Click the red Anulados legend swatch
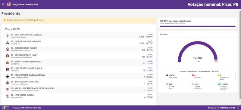Image resolution: width=241 pixels, height=110 pixels. pos(193,75)
